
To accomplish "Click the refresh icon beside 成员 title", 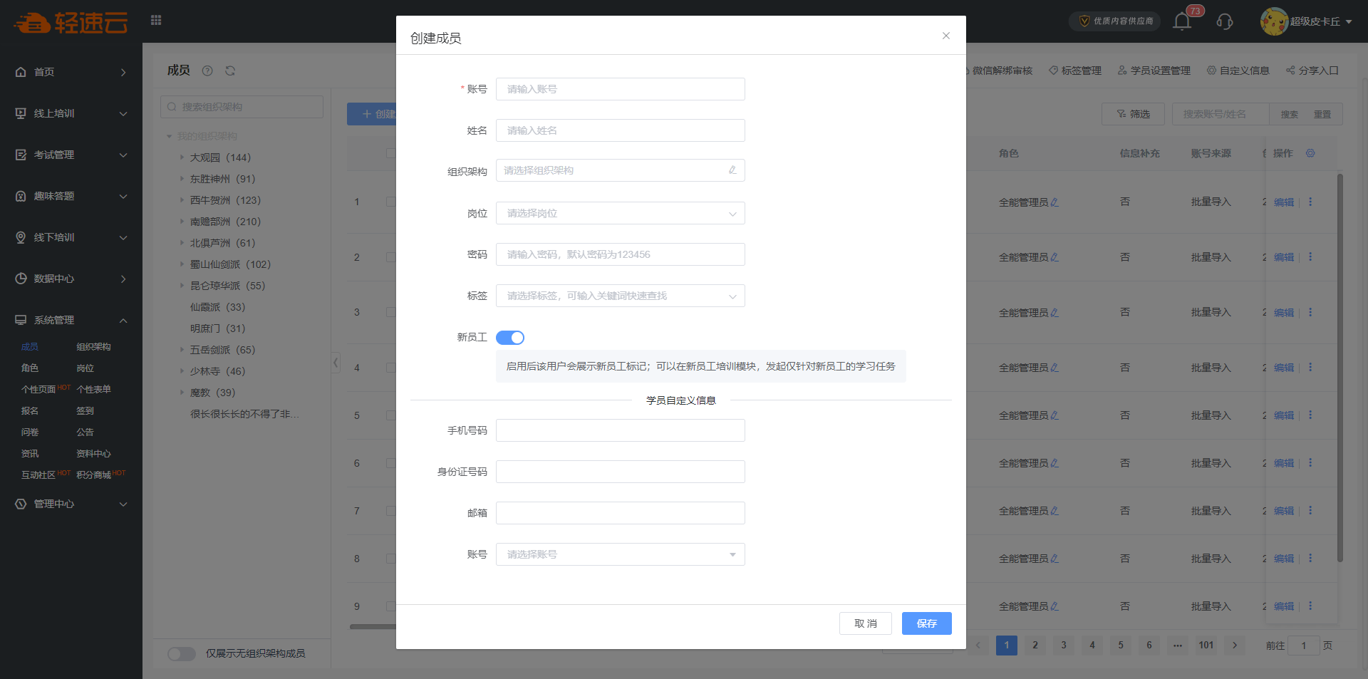I will point(230,71).
